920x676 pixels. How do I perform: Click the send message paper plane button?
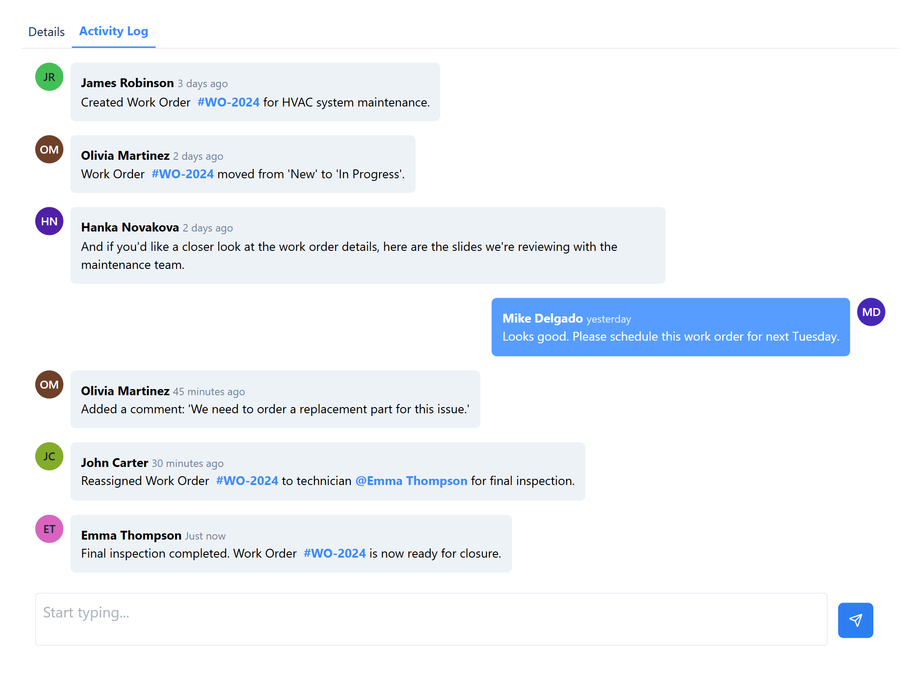click(855, 620)
